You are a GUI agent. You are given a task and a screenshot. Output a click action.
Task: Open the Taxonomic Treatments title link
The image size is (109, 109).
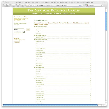point(61,24)
